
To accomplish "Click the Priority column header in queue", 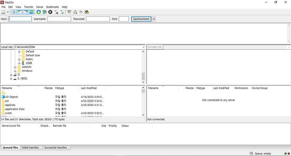I will tap(114, 126).
